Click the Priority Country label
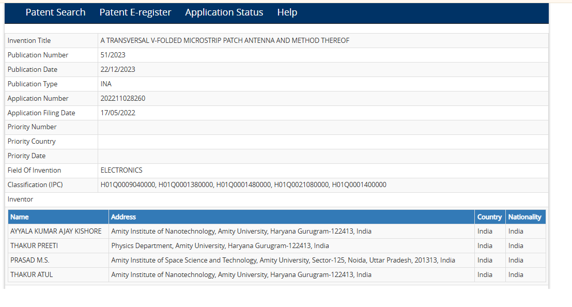The image size is (572, 307). tap(32, 141)
